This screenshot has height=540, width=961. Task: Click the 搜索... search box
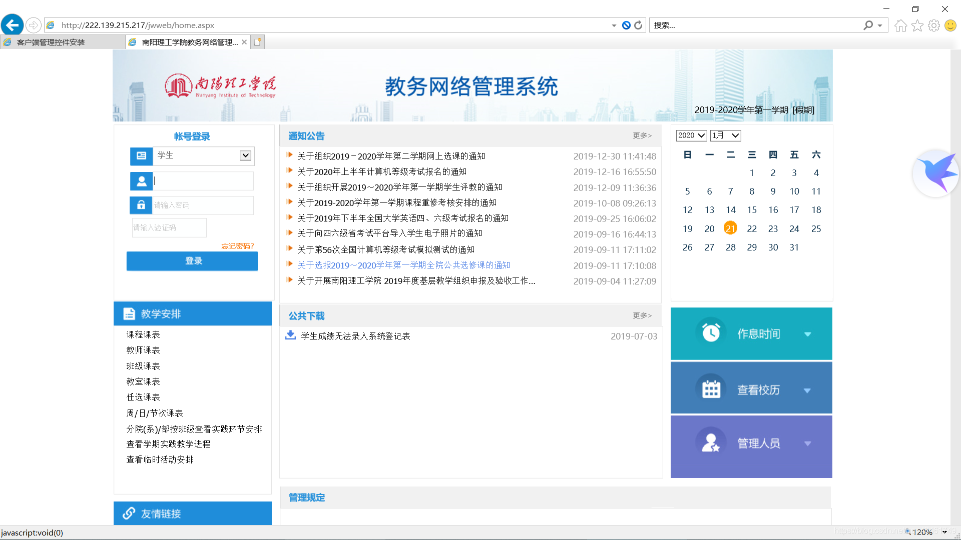756,25
